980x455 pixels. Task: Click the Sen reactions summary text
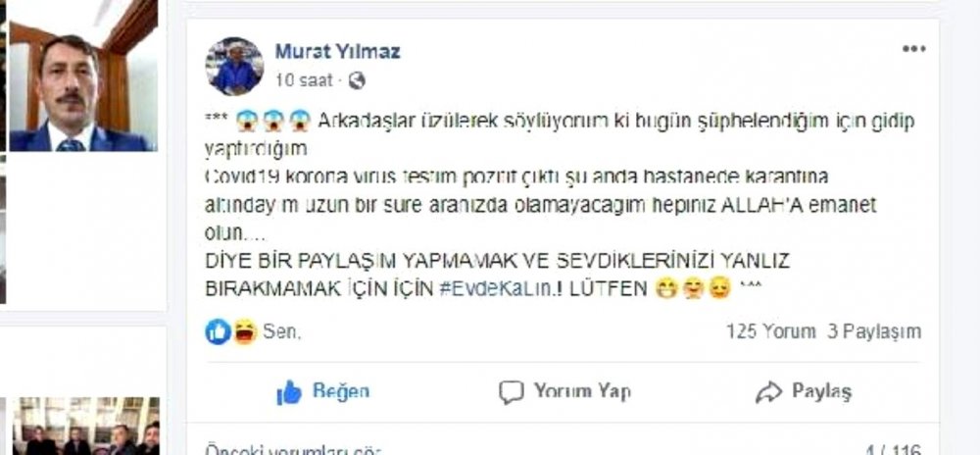(282, 331)
